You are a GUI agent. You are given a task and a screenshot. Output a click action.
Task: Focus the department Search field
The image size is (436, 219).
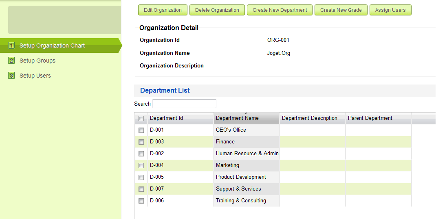click(x=184, y=104)
